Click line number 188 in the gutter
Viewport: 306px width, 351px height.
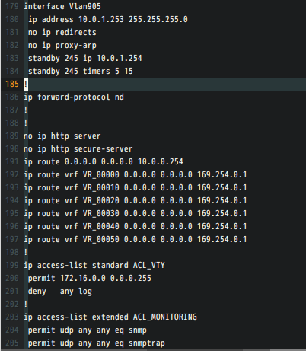(12, 123)
